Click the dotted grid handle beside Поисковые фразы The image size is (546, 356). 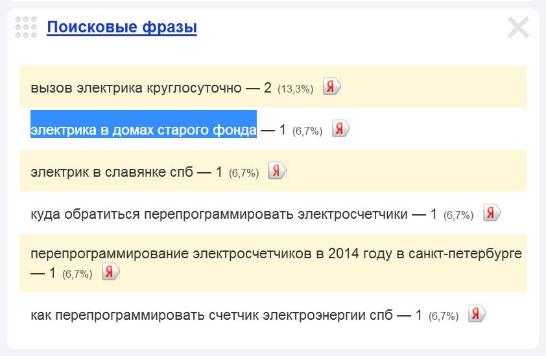(x=26, y=27)
